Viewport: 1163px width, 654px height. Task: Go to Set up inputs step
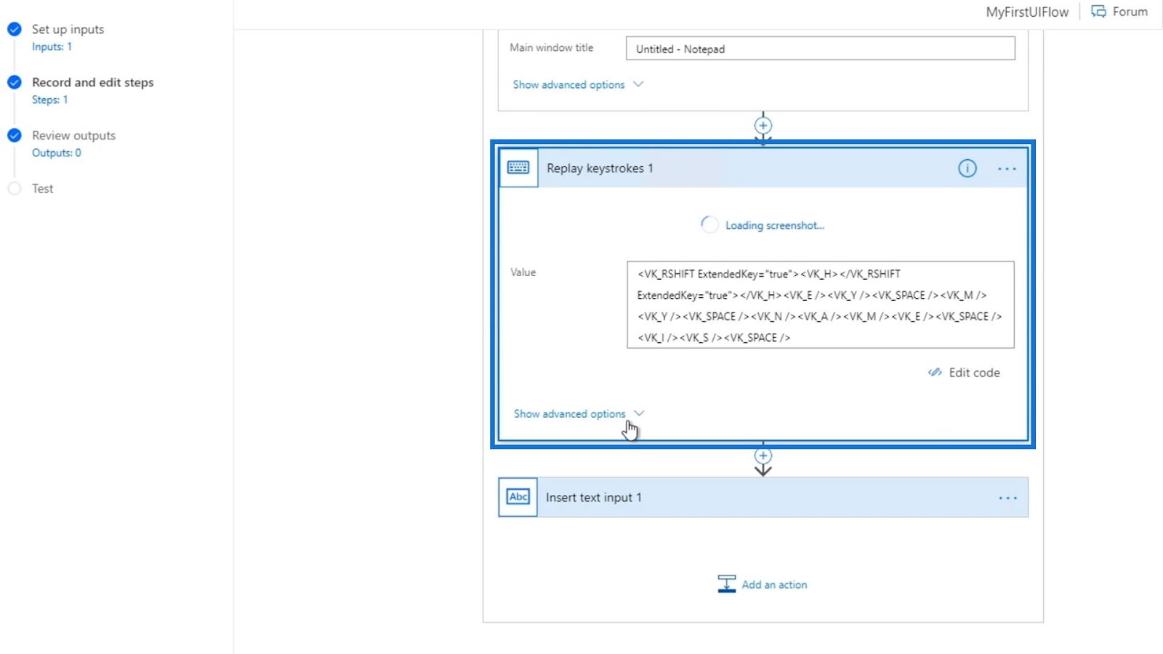68,29
